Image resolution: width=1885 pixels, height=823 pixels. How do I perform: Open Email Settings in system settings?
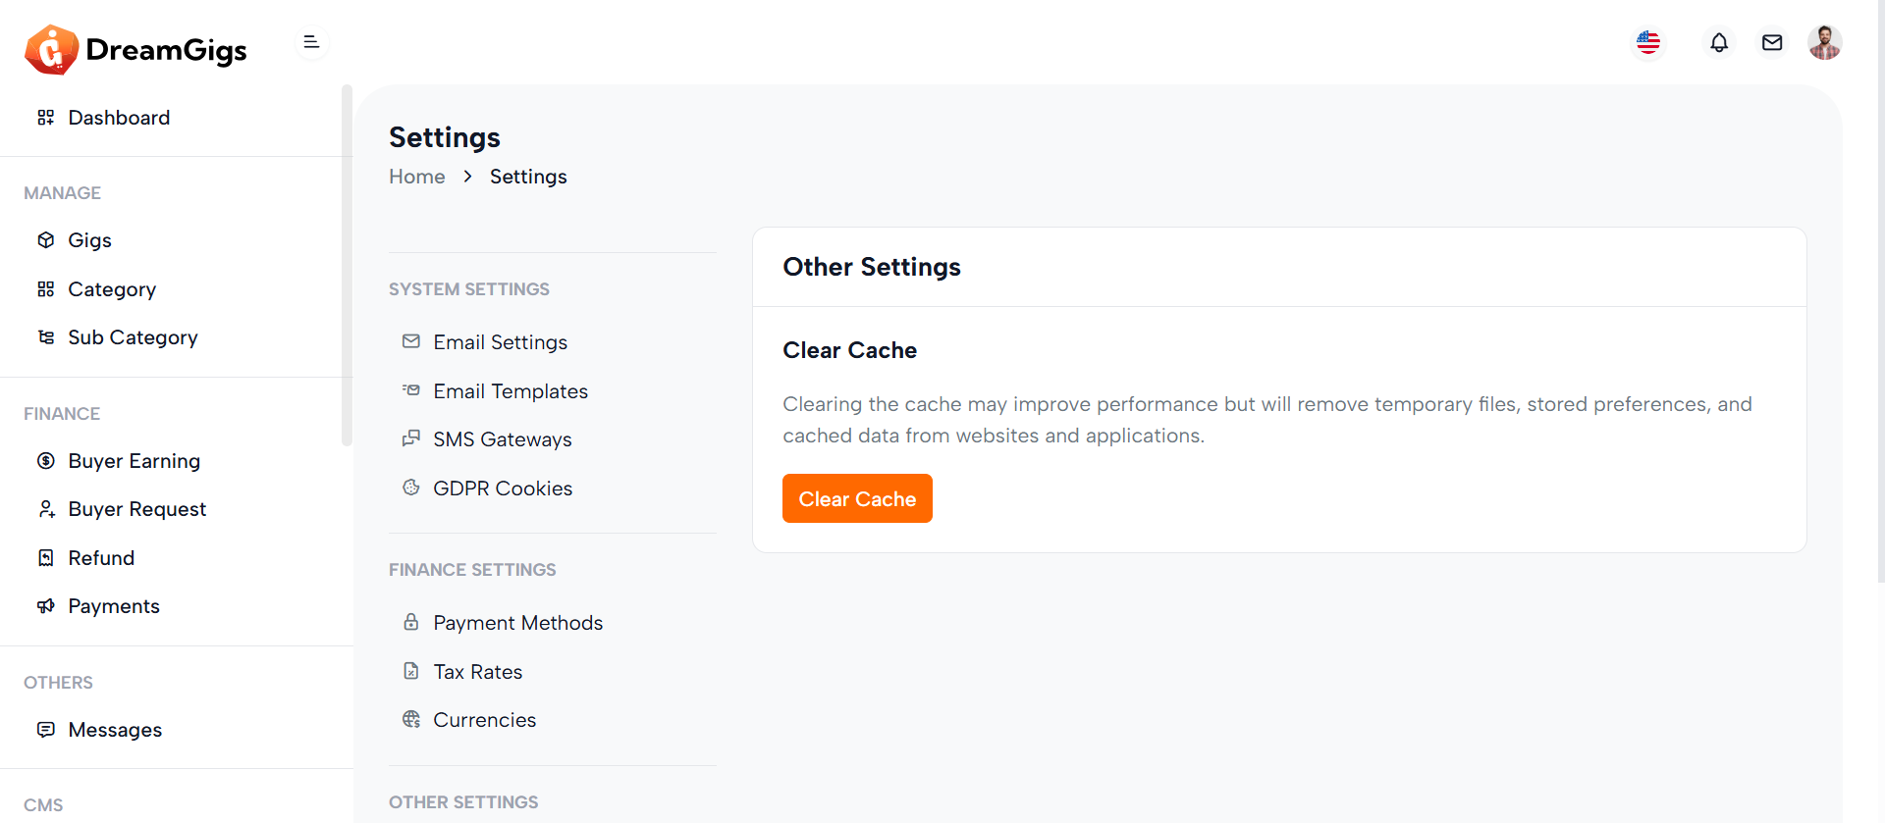coord(500,342)
